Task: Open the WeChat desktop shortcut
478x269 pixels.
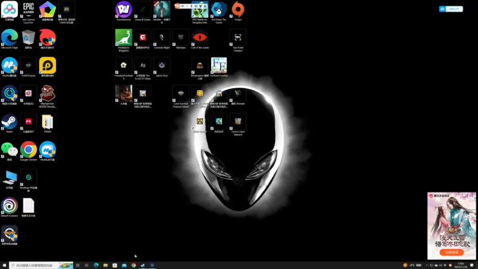Action: click(10, 151)
